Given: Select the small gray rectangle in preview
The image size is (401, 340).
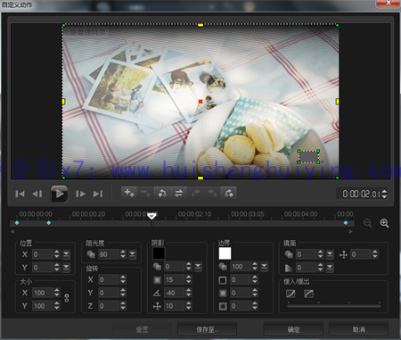Looking at the screenshot, I should (x=308, y=156).
